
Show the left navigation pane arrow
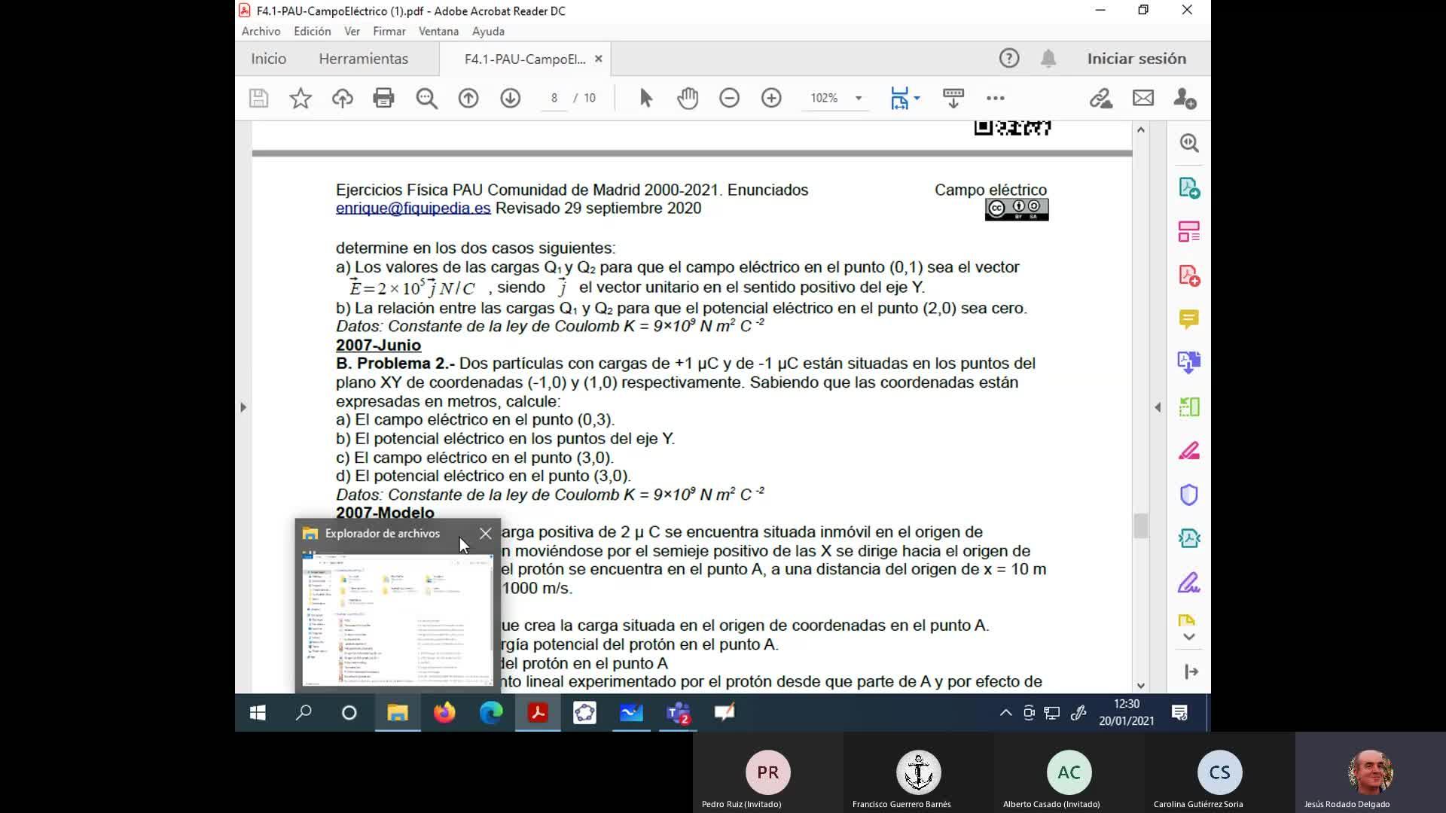243,407
